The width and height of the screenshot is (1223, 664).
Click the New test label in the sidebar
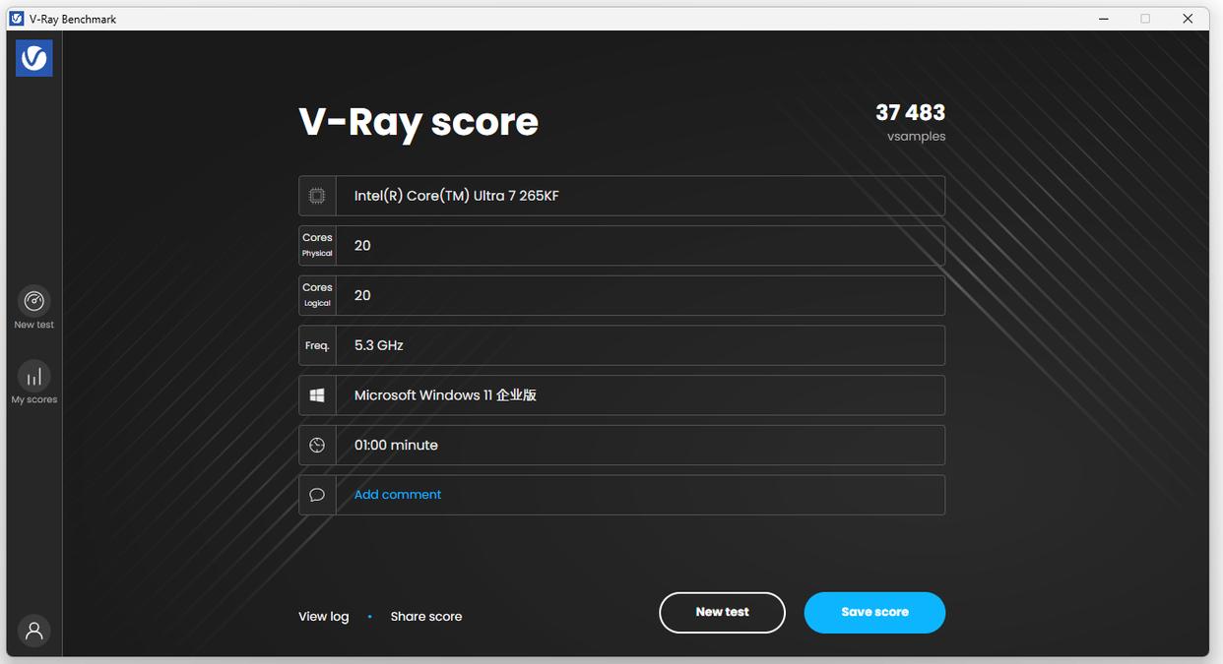coord(34,325)
